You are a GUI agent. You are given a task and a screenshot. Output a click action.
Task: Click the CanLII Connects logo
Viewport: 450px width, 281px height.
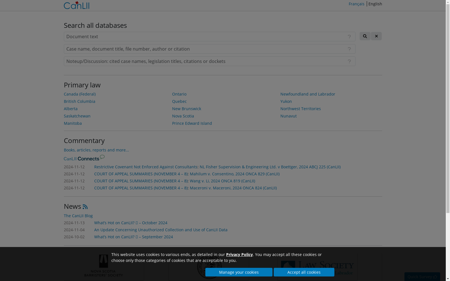(x=84, y=158)
